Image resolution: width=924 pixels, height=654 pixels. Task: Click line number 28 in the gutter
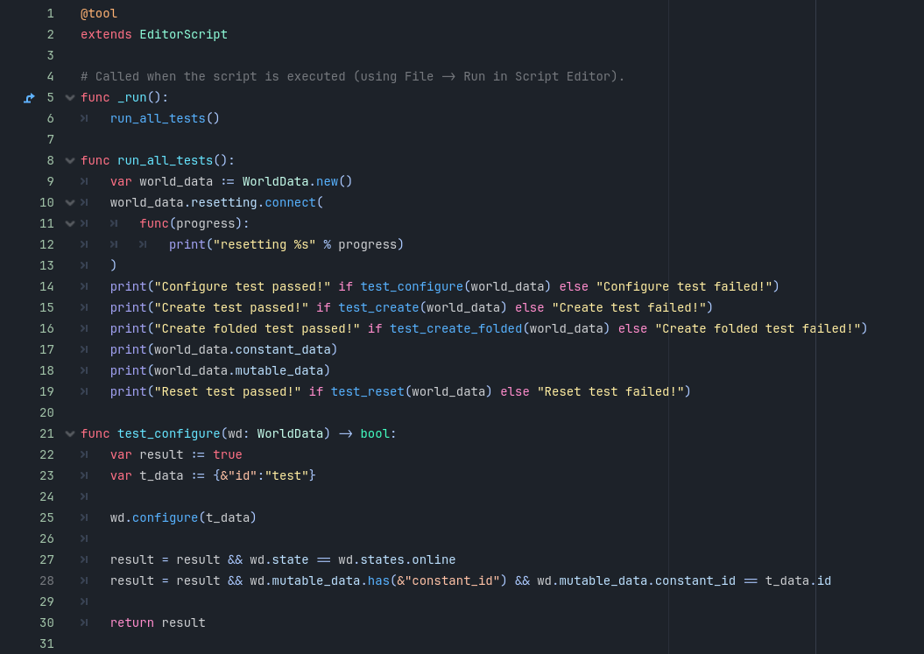point(46,581)
